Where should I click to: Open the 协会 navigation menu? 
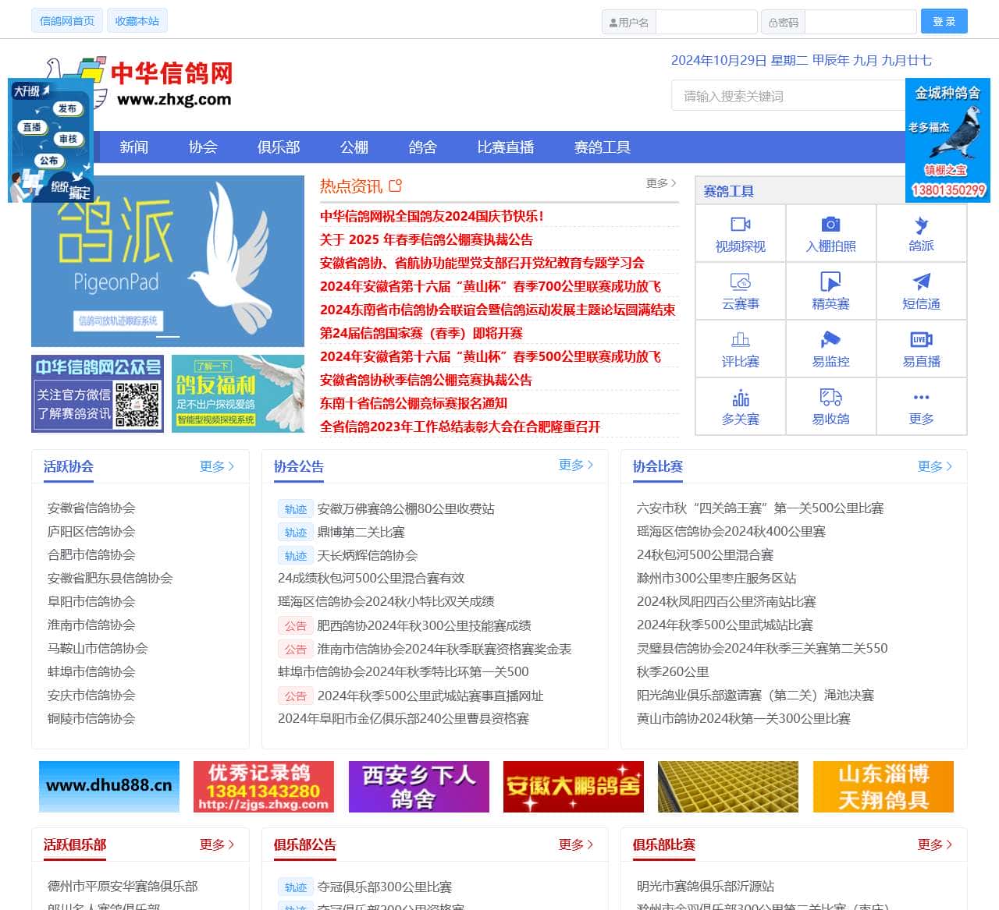(202, 147)
